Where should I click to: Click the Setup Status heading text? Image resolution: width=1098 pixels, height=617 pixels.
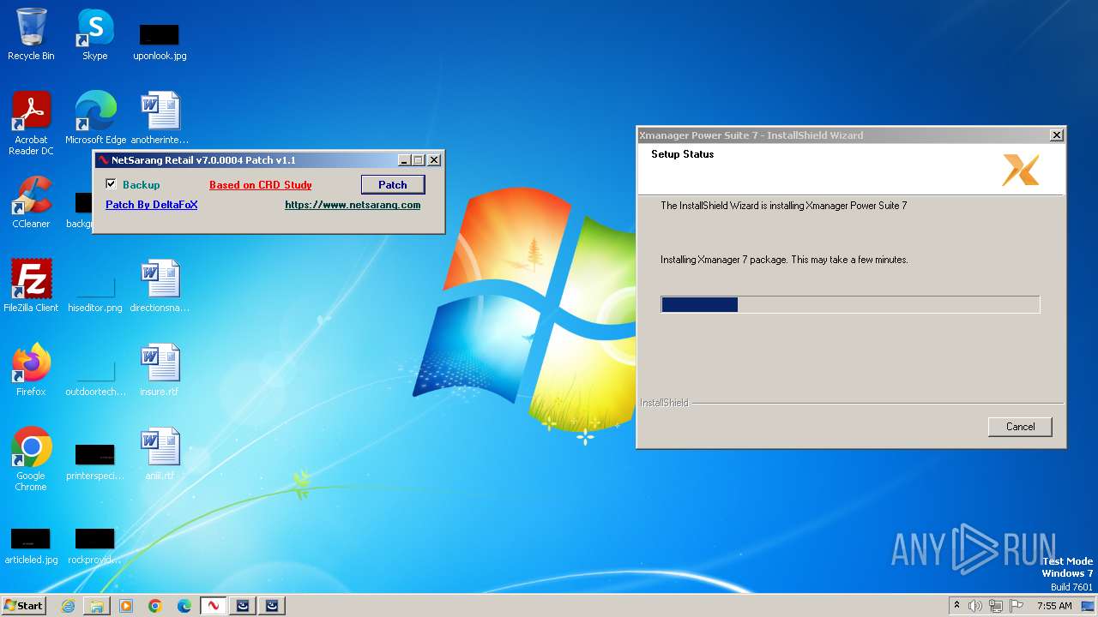[x=682, y=154]
